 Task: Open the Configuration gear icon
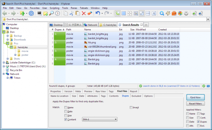tap(186, 13)
